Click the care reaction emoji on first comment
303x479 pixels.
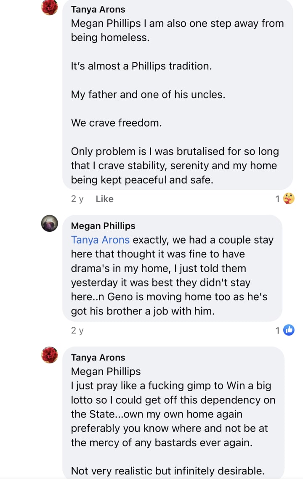coord(289,198)
